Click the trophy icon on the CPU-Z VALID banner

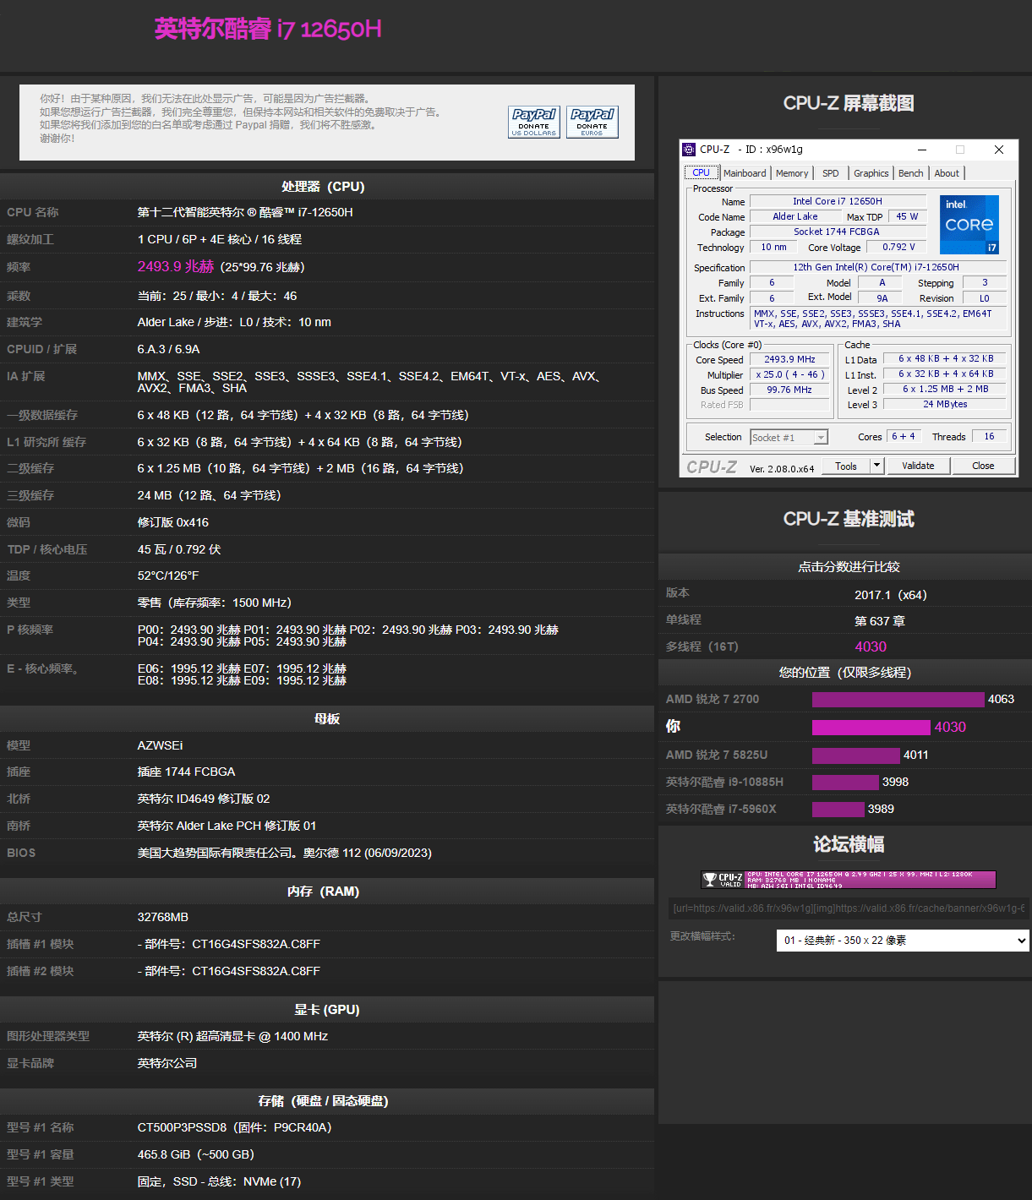click(711, 879)
